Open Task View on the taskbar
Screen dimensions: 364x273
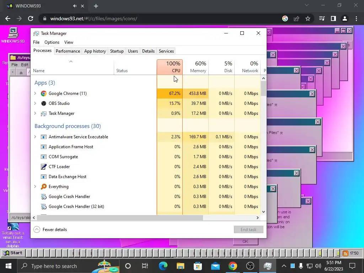tap(145, 266)
